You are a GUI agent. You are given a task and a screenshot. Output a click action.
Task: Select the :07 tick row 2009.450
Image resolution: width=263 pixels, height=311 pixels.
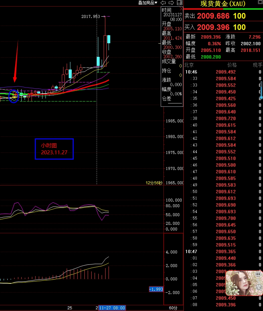tap(223, 298)
